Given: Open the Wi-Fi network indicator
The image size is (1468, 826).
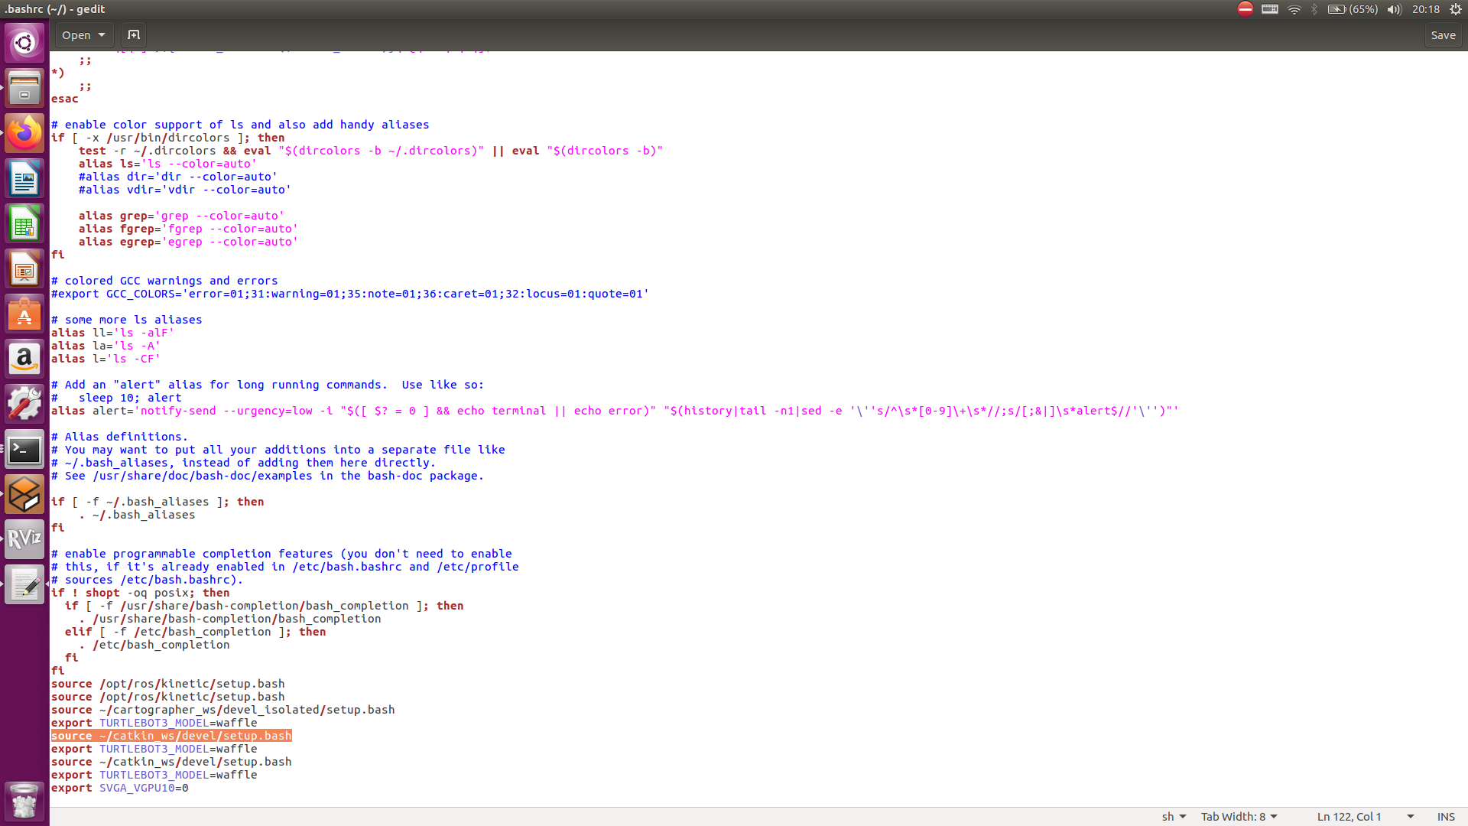Looking at the screenshot, I should pyautogui.click(x=1294, y=10).
